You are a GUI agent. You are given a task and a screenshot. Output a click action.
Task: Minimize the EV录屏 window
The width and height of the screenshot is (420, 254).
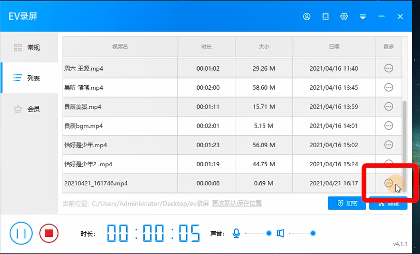pyautogui.click(x=381, y=17)
